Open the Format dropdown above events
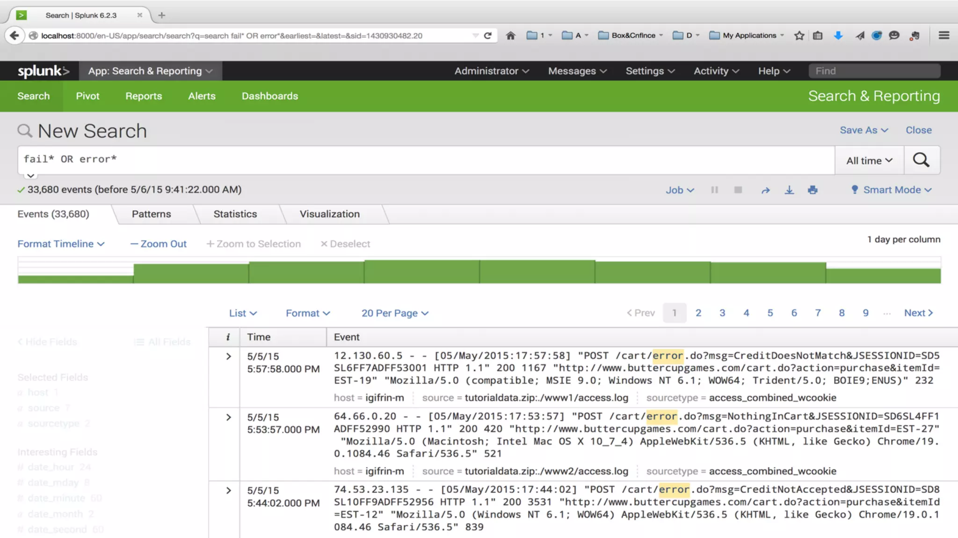Image resolution: width=958 pixels, height=538 pixels. (308, 313)
